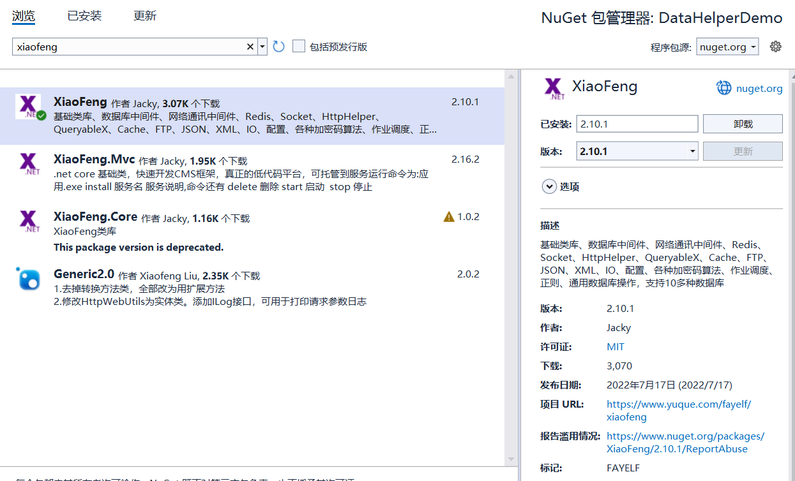Clear the xiaofeng search text
This screenshot has width=795, height=481.
(x=250, y=47)
